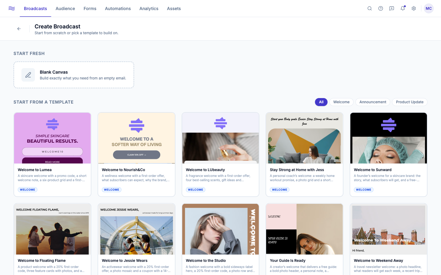
Task: Choose the Welcome to Lumea thumbnail
Action: coord(52,138)
